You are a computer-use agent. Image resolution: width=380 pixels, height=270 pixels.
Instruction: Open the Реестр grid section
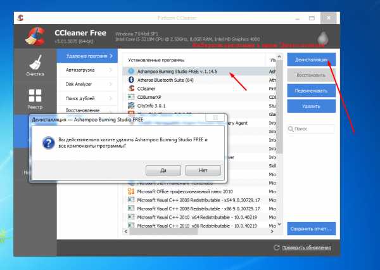(35, 100)
